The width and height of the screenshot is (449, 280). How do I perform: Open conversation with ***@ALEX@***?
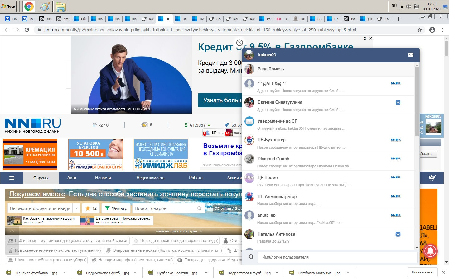click(328, 86)
